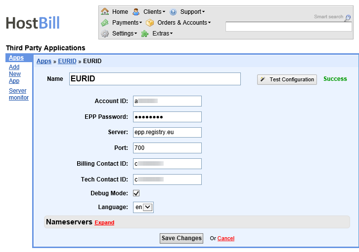The height and width of the screenshot is (252, 359).
Task: Click the Cancel link
Action: point(226,238)
